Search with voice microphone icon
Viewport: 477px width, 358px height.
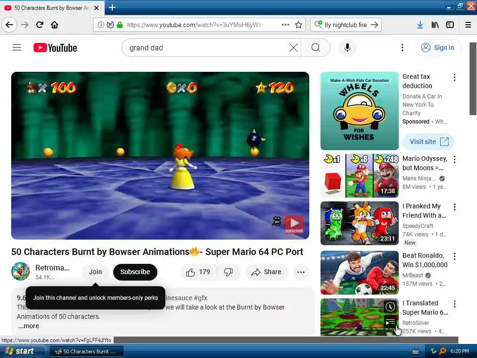(x=347, y=48)
